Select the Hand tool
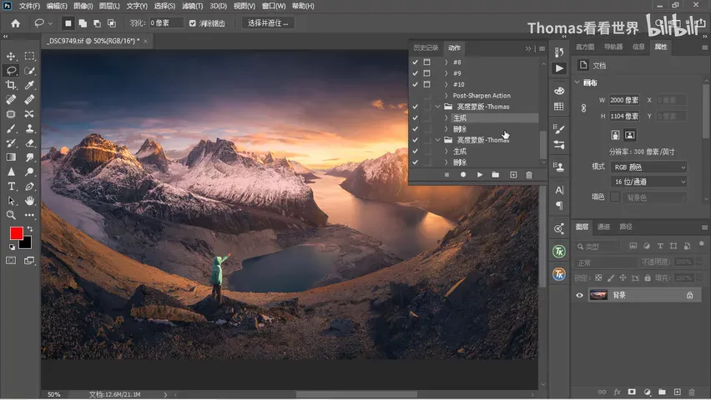This screenshot has height=400, width=711. point(29,201)
